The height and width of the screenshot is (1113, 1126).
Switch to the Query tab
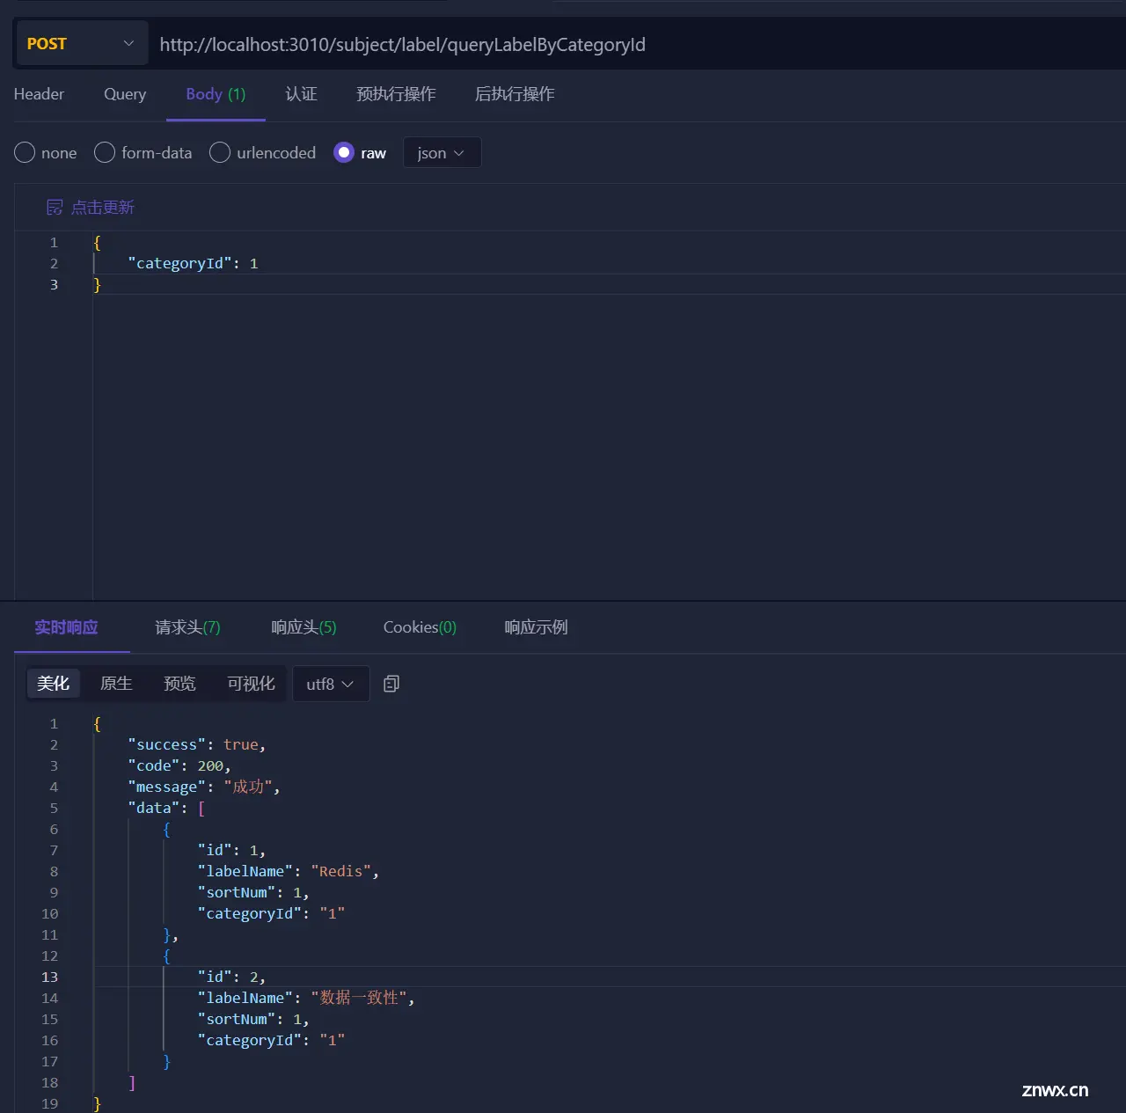125,94
